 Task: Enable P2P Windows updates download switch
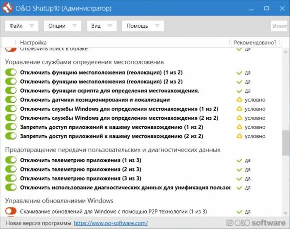coord(11,211)
